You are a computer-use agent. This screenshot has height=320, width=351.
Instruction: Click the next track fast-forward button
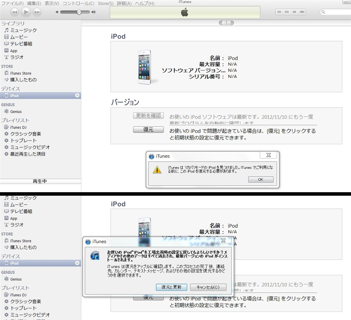click(x=37, y=12)
